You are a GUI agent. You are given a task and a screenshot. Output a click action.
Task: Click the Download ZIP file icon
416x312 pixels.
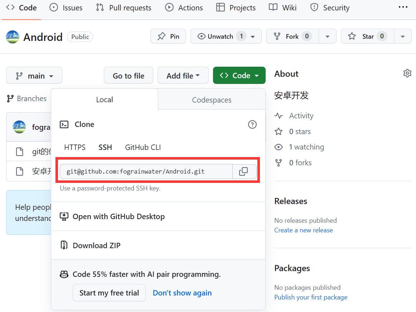pyautogui.click(x=64, y=245)
